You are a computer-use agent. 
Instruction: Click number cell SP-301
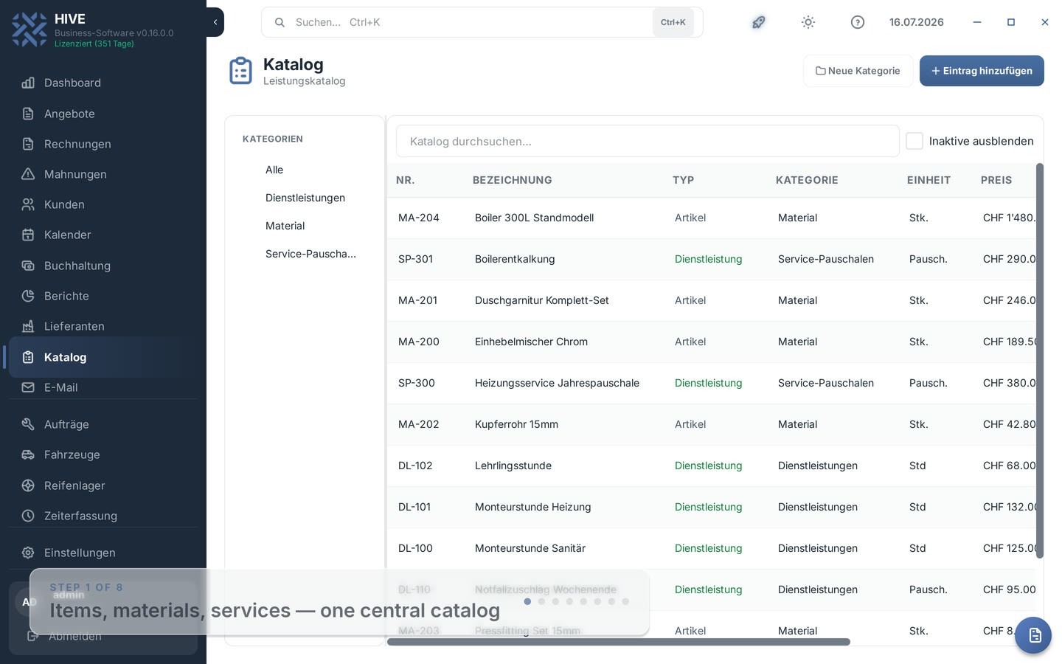(416, 259)
